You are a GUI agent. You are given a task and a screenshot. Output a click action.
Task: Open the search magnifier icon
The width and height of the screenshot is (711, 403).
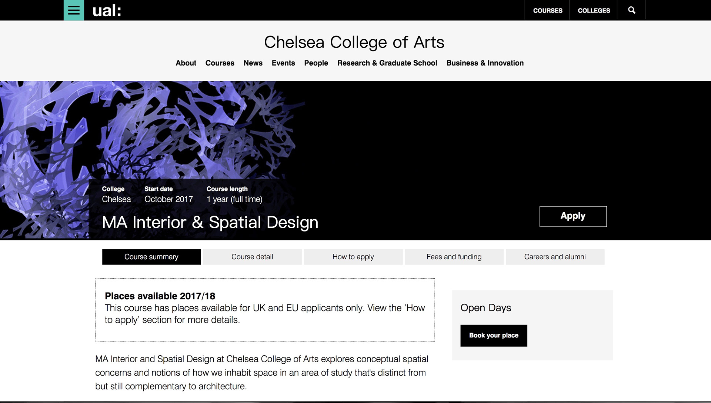point(631,10)
